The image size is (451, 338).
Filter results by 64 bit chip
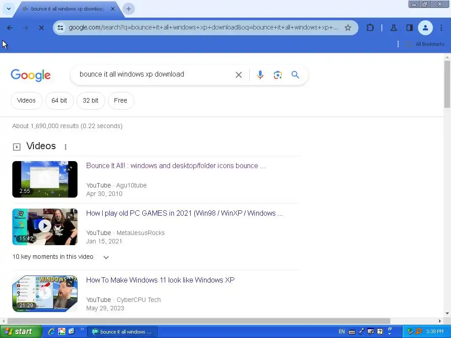(59, 101)
